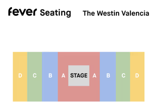
Task: Select the left blue B seating zone
Action: (x=50, y=77)
